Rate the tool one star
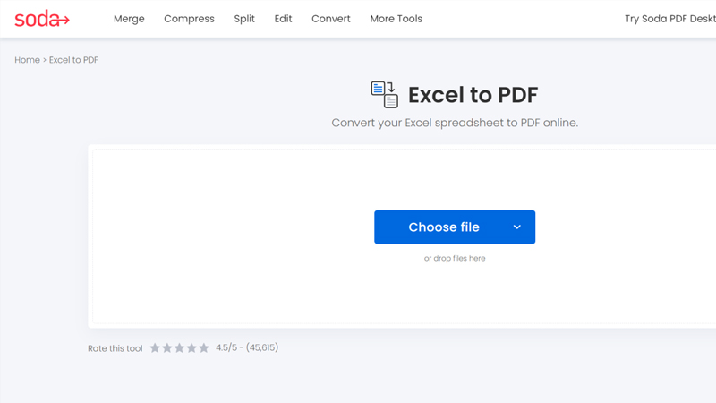The image size is (716, 403). click(x=155, y=348)
